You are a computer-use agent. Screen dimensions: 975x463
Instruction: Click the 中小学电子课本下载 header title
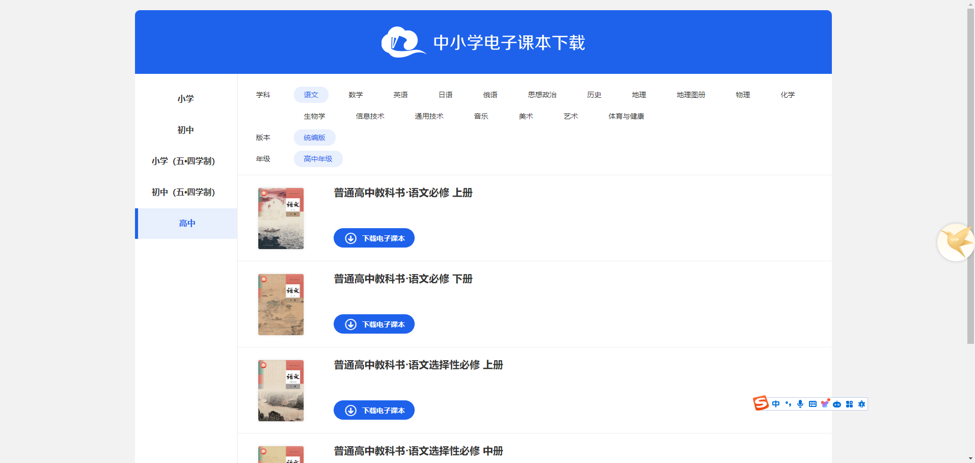509,42
